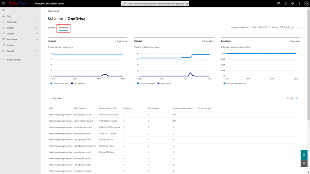
Task: Click the URL column header
Action: coord(51,108)
